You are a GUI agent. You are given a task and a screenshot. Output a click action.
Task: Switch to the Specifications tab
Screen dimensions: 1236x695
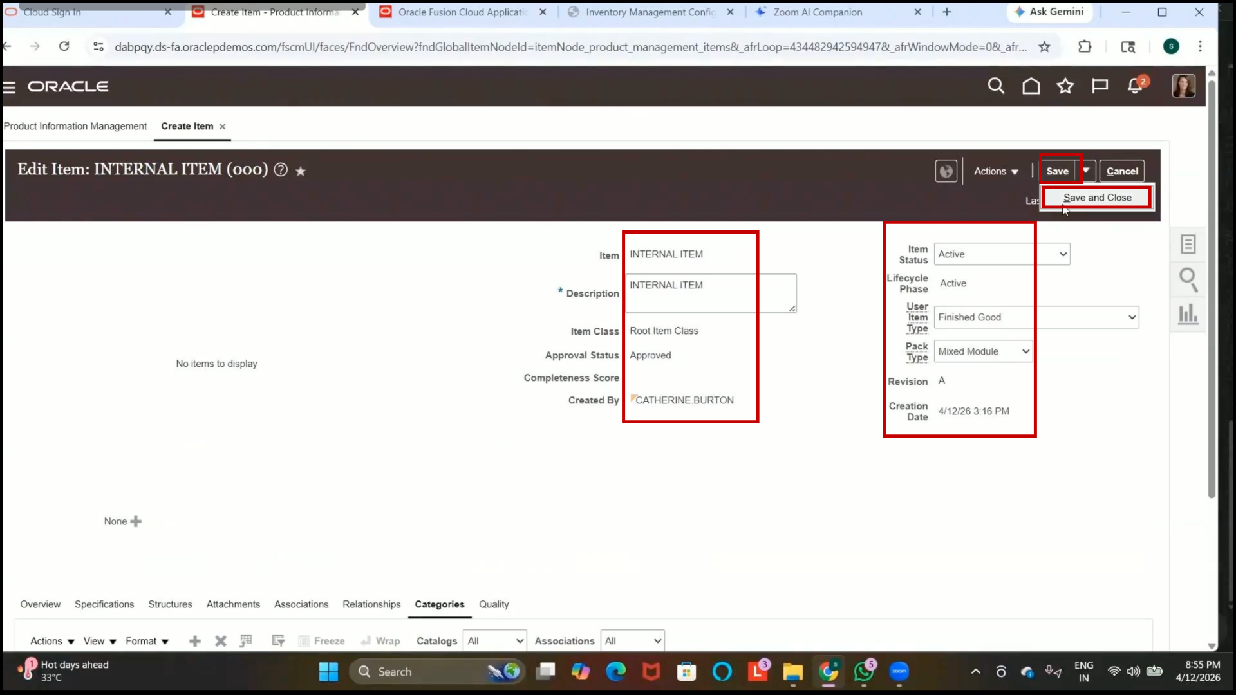(104, 604)
